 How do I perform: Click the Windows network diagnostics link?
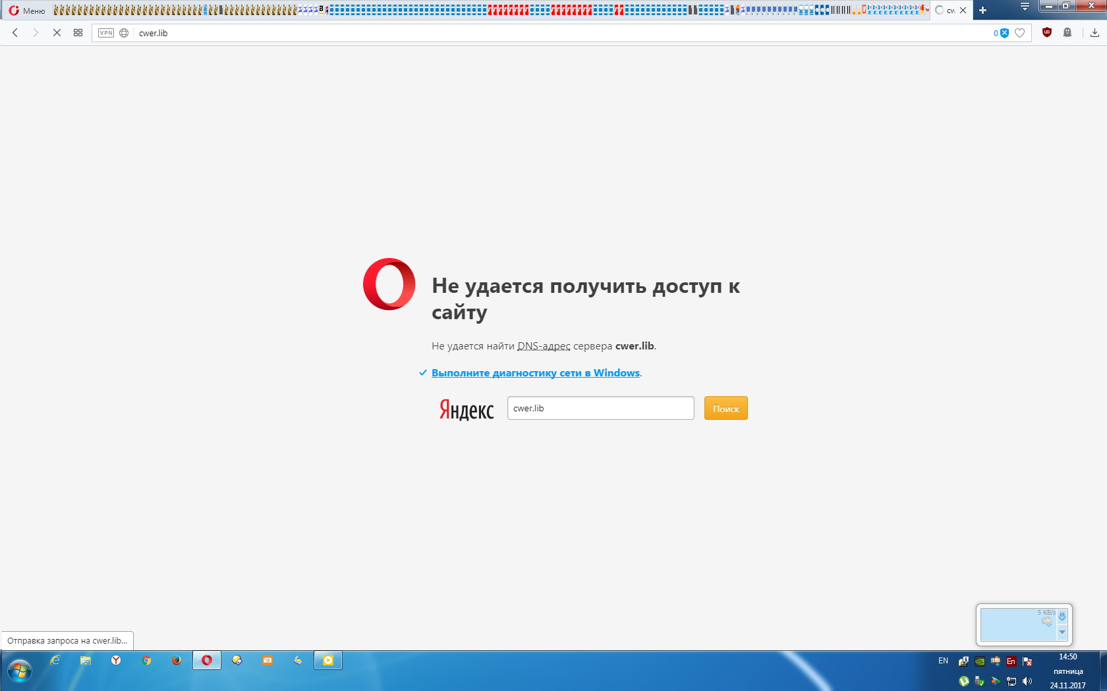(536, 372)
